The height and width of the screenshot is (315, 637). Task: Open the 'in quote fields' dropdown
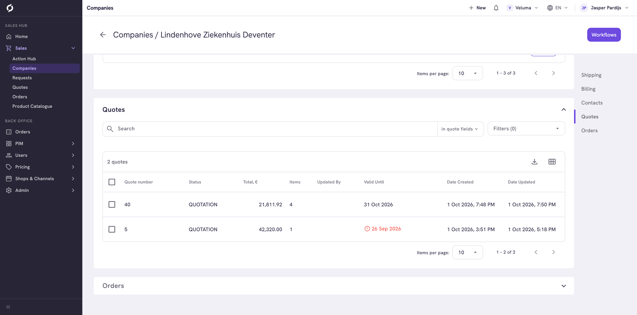tap(460, 129)
